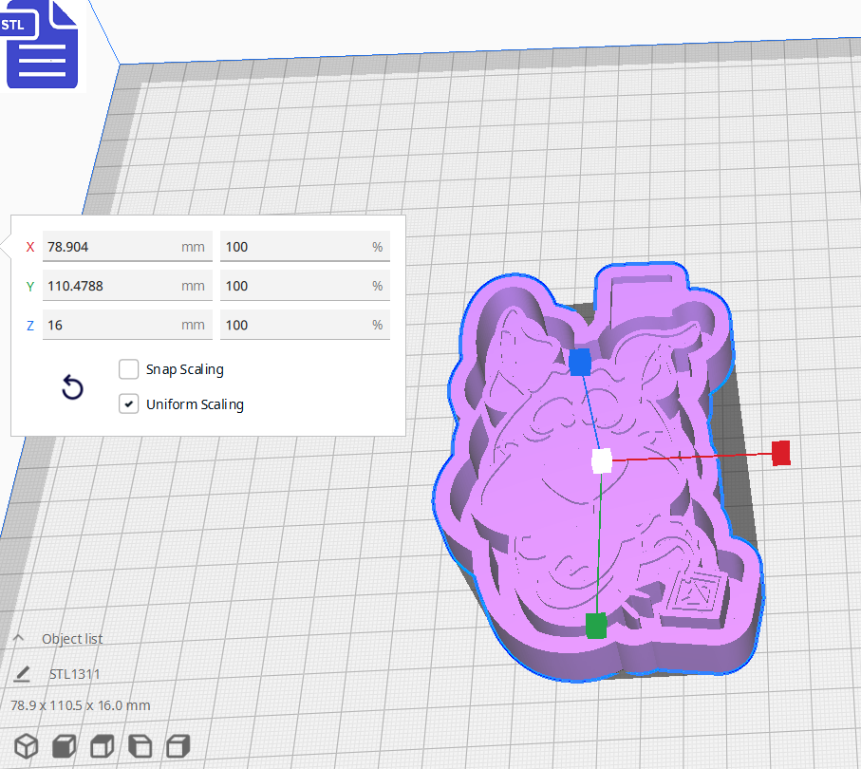Switch to front view

(64, 746)
